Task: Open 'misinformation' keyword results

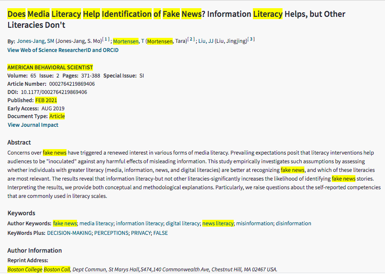Action: (255, 223)
